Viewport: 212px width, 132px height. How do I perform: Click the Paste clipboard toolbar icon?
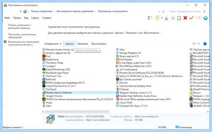(179, 18)
